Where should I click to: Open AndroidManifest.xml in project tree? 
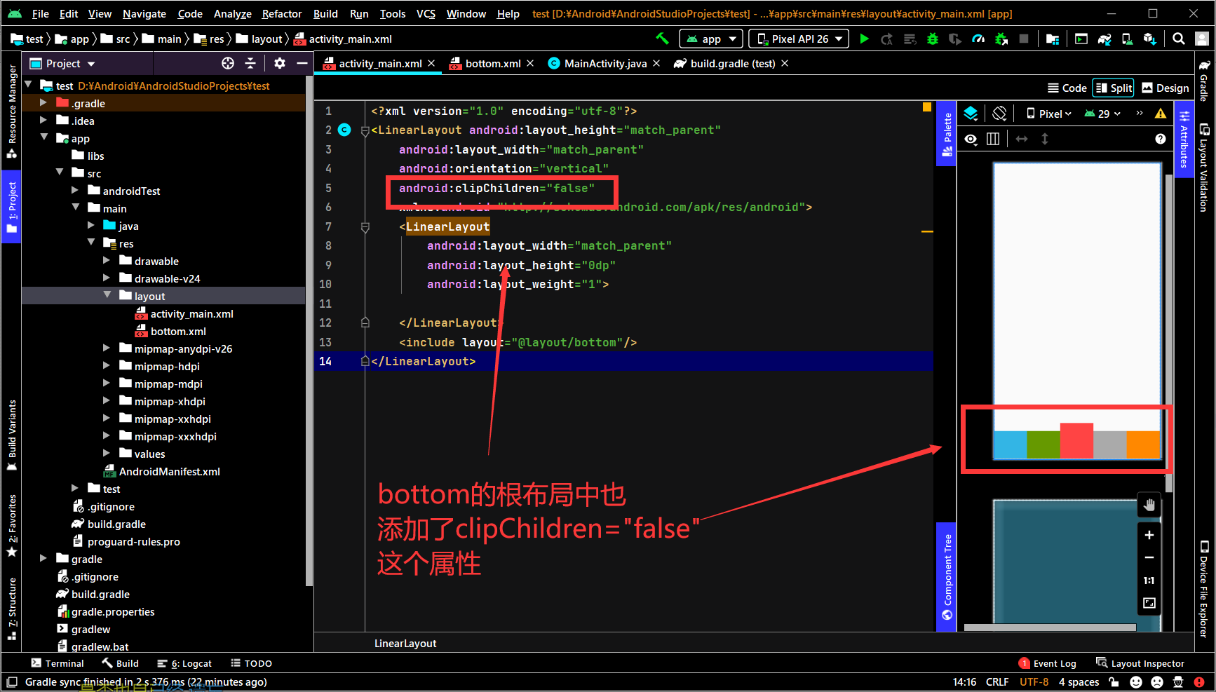pyautogui.click(x=162, y=471)
